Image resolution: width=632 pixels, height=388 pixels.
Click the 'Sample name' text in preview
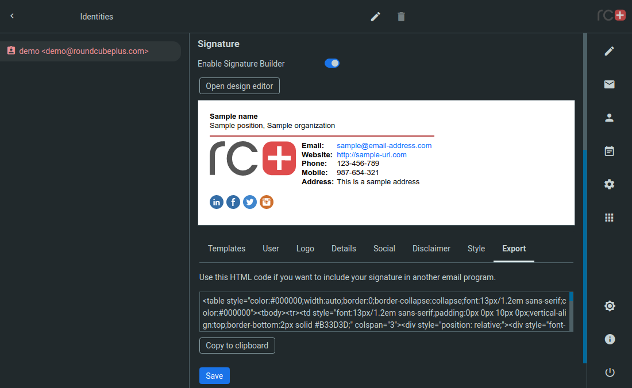[234, 117]
